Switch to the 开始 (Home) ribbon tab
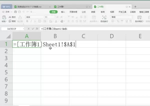Image resolution: width=150 pixels, height=106 pixels. 53,12
